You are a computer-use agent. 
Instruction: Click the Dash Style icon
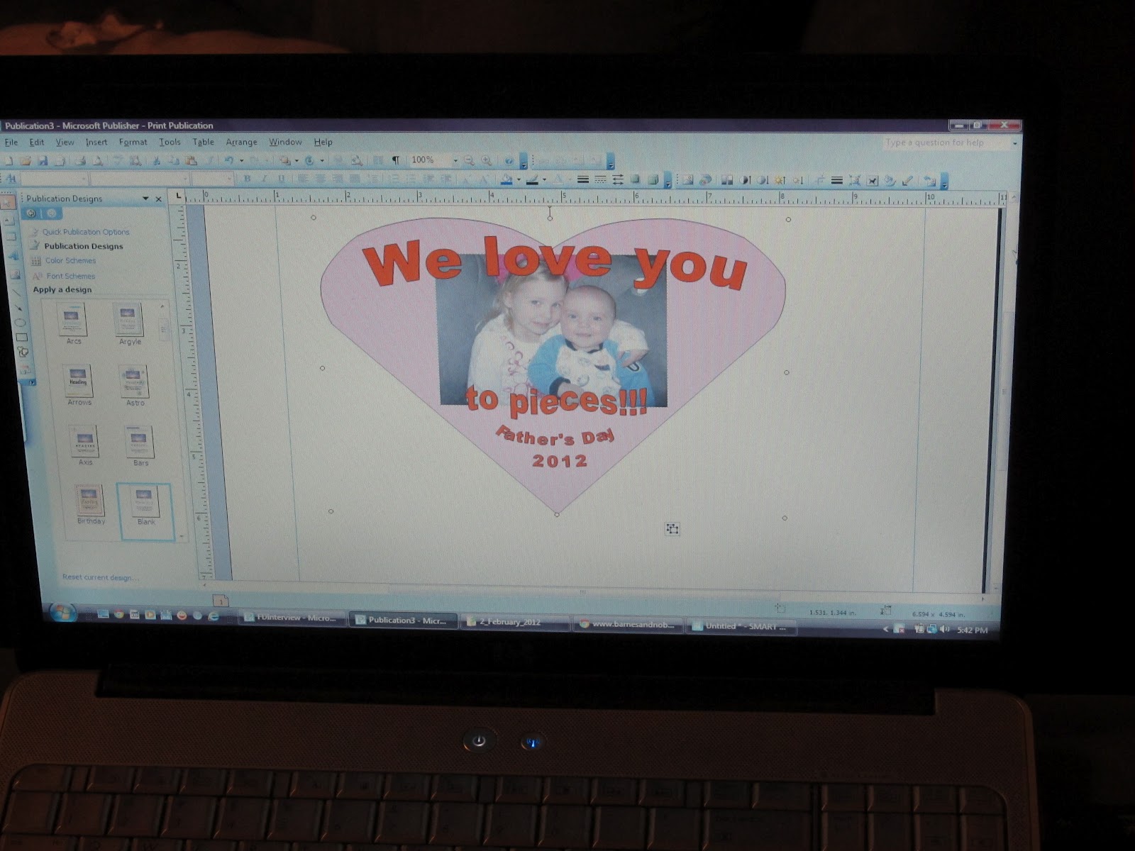(x=600, y=179)
